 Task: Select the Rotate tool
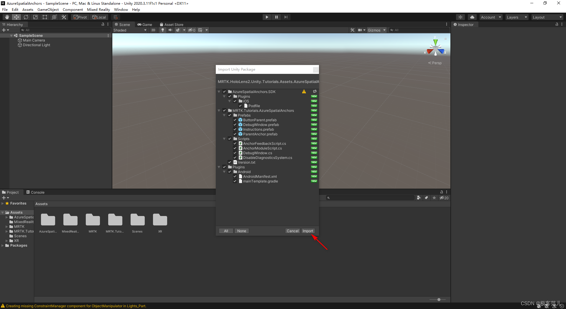pyautogui.click(x=26, y=17)
